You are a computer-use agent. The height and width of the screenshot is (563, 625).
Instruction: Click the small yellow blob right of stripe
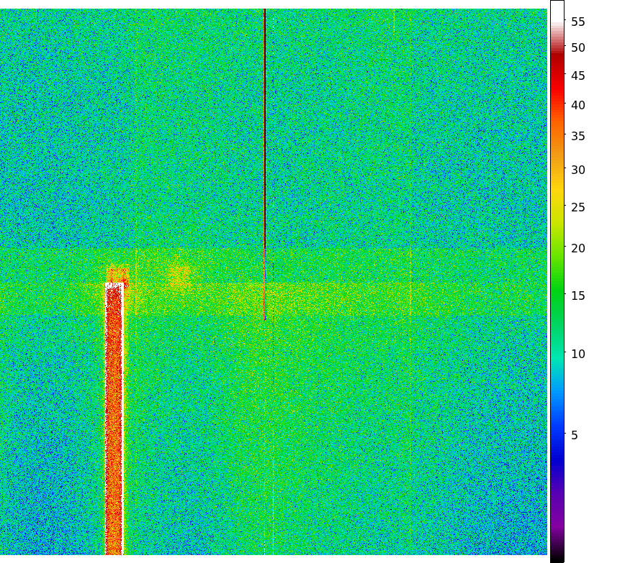pyautogui.click(x=179, y=274)
